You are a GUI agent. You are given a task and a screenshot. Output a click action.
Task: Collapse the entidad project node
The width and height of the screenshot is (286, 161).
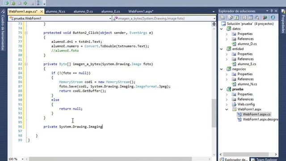[222, 49]
